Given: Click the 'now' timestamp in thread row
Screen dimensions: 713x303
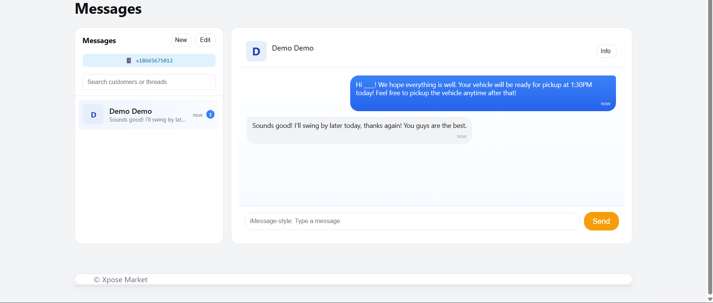Looking at the screenshot, I should (x=198, y=115).
